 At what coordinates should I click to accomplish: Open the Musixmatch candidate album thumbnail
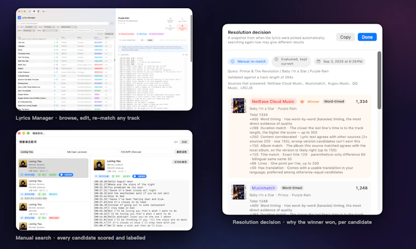(239, 192)
